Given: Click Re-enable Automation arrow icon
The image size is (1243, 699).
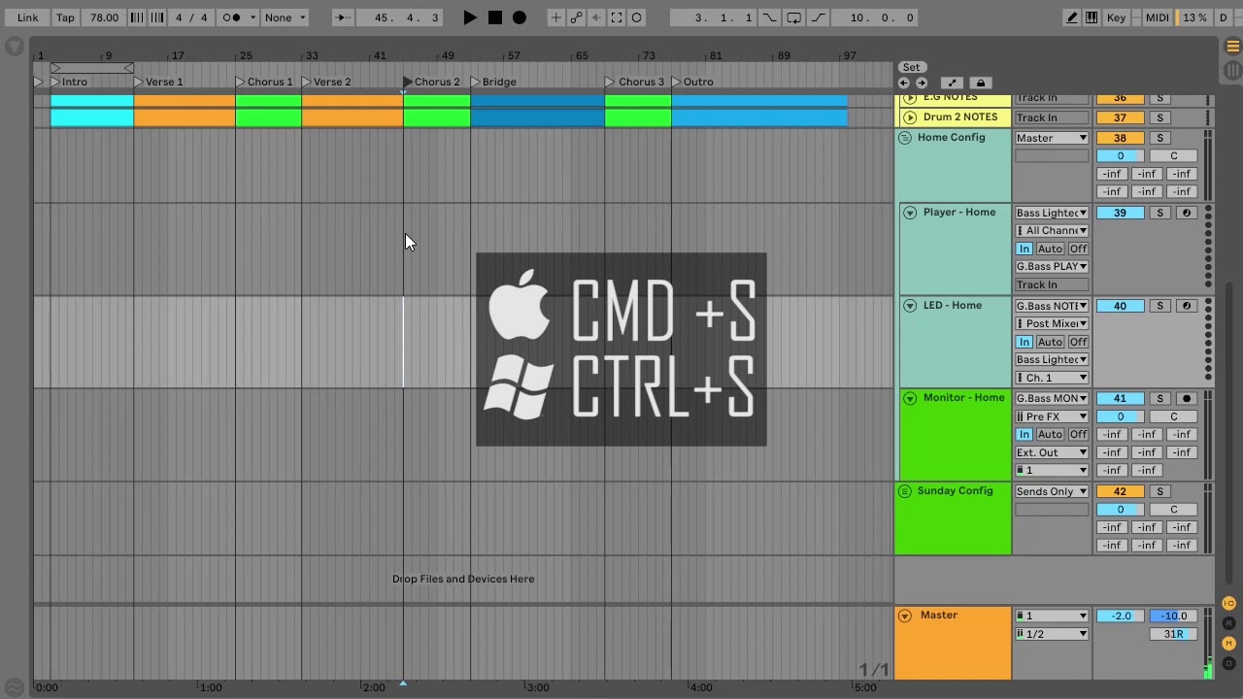Looking at the screenshot, I should click(596, 17).
